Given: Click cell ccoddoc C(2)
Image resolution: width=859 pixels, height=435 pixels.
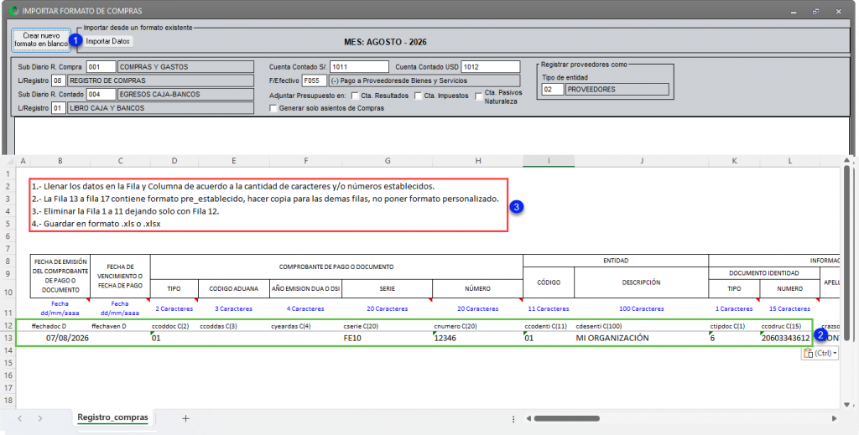Looking at the screenshot, I should point(174,326).
